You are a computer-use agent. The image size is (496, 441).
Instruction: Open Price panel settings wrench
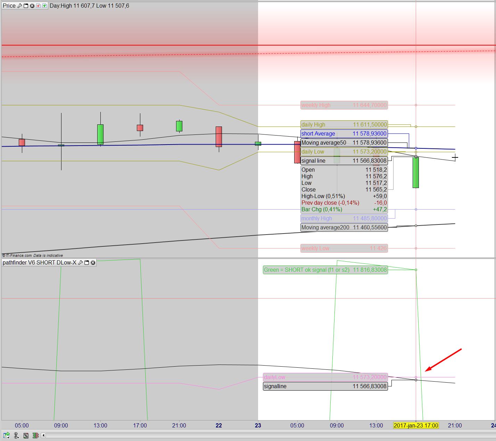(19, 6)
